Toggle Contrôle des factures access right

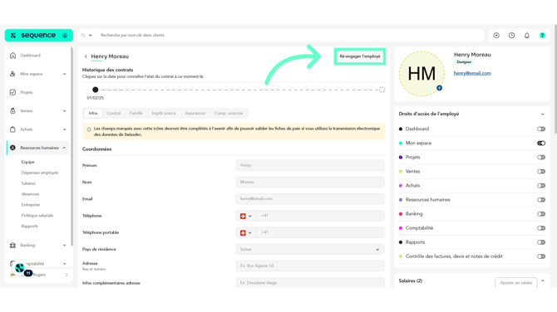pos(541,256)
